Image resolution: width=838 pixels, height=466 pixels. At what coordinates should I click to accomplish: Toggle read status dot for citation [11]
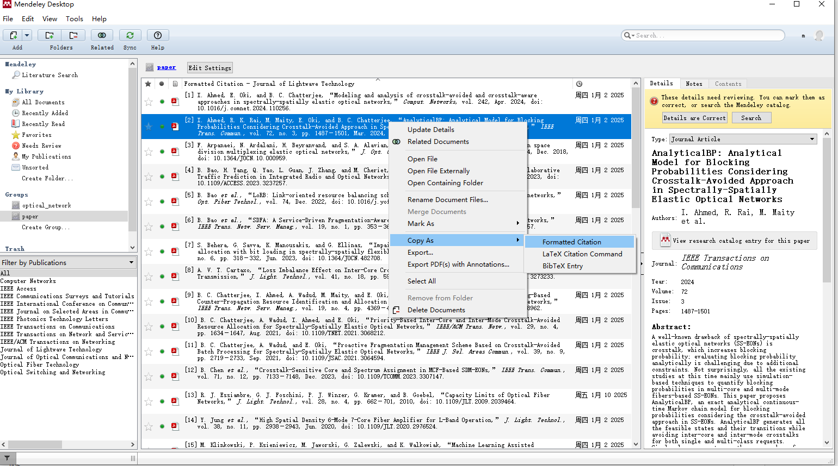tap(162, 351)
